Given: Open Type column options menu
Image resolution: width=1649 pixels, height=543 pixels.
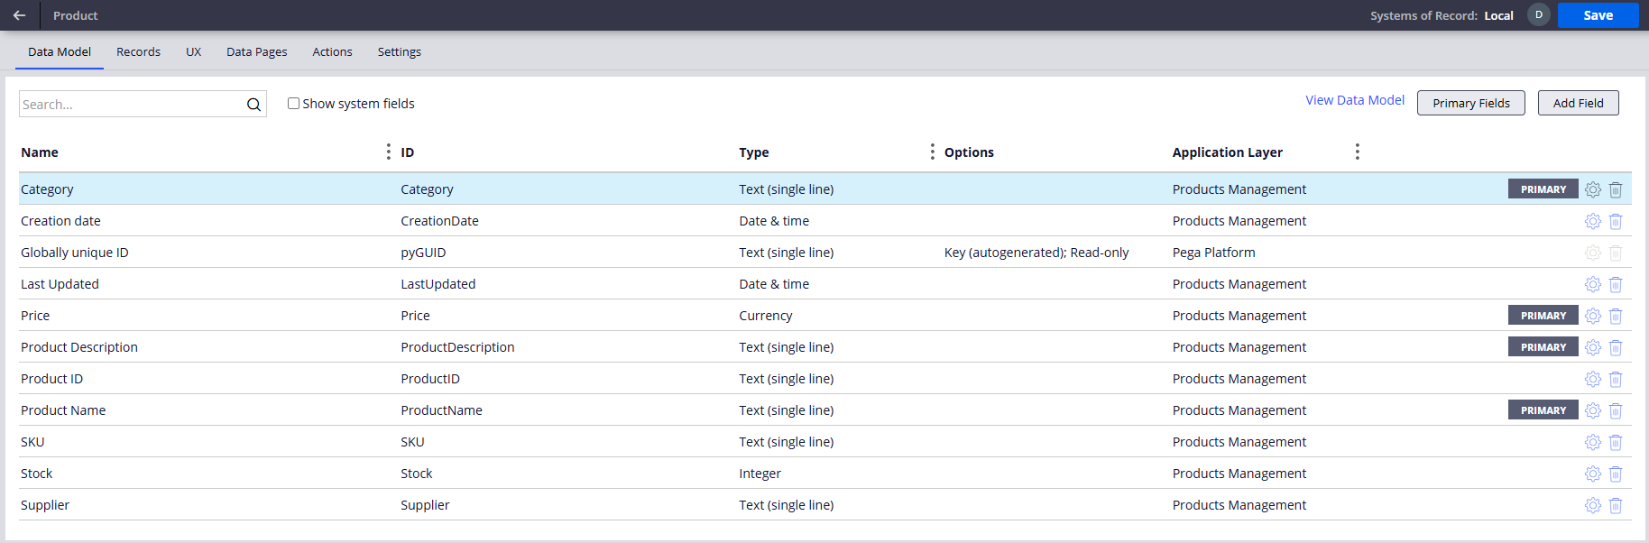Looking at the screenshot, I should (x=932, y=152).
